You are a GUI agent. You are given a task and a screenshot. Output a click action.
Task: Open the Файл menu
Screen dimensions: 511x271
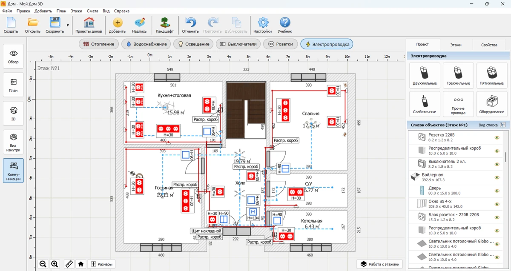click(7, 11)
